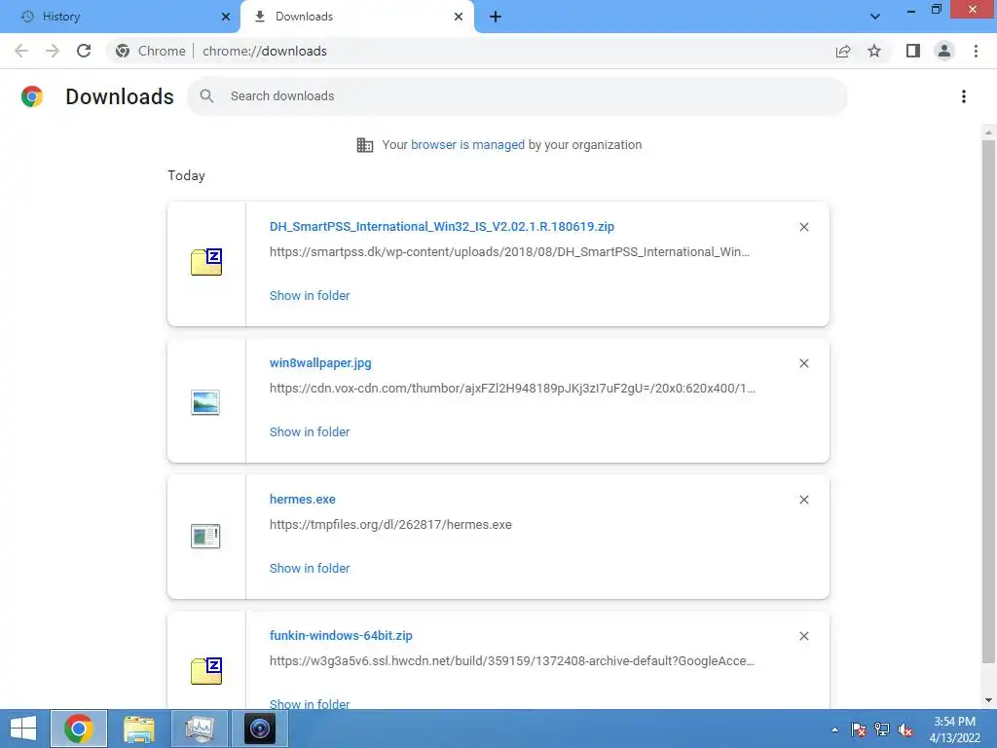Click the Action Center flag tray icon
The image size is (997, 748).
pos(859,729)
